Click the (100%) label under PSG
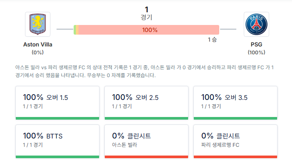Screen dimensions: 292x163 click(256, 53)
